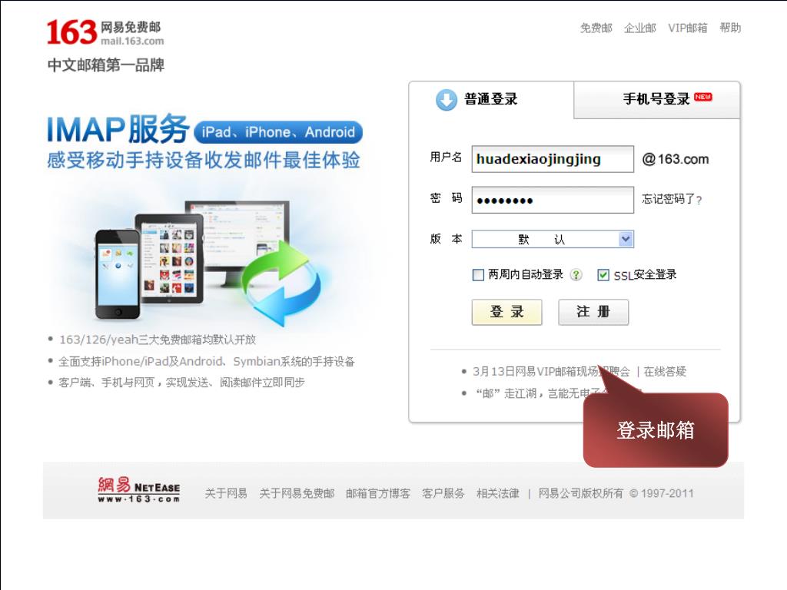Click the 网易公司版权所有 © 1997-2011 text
The width and height of the screenshot is (787, 590).
(x=616, y=493)
